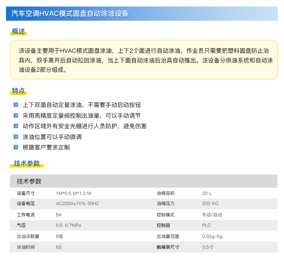Click the arrow bullet beside 采用高精度定量阀控制出油量
The height and width of the screenshot is (262, 284).
pyautogui.click(x=16, y=116)
